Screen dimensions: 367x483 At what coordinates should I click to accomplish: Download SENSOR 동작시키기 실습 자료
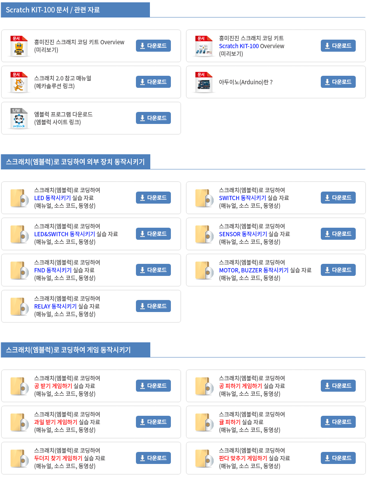pos(338,234)
